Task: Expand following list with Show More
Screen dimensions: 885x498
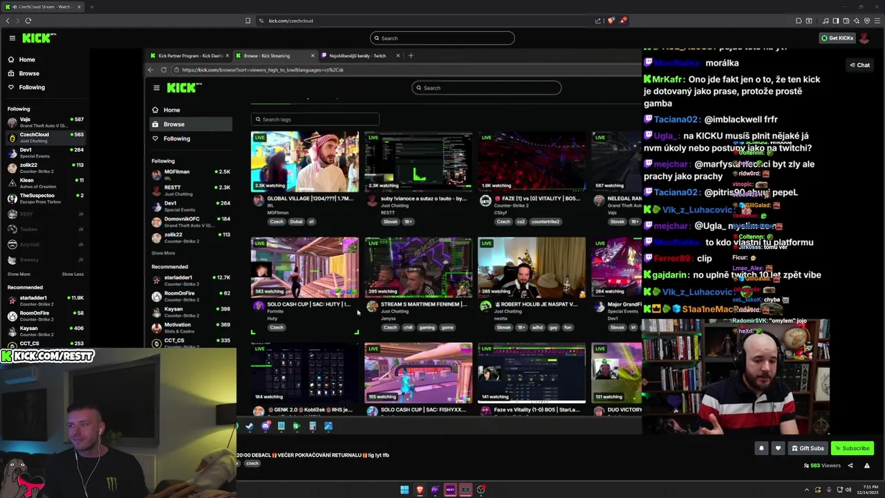Action: coord(19,274)
